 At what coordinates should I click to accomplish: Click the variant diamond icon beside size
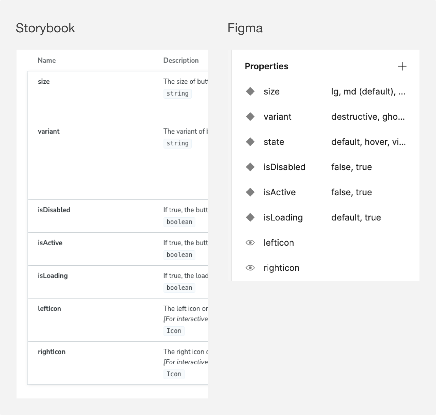click(250, 91)
